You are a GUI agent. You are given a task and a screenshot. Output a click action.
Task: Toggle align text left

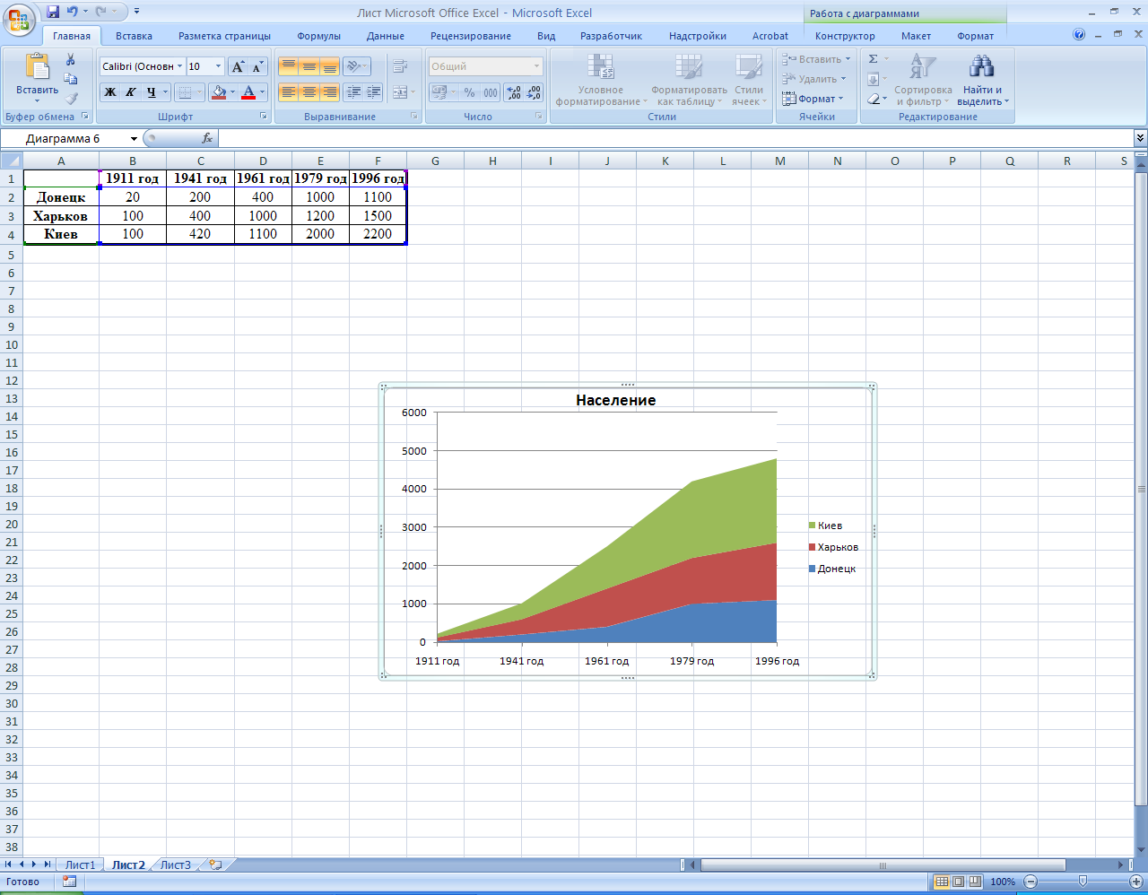pos(288,91)
